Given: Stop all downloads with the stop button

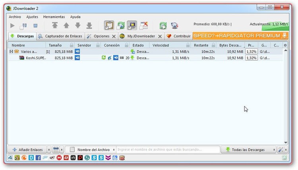Looking at the screenshot, I should click(35, 26).
